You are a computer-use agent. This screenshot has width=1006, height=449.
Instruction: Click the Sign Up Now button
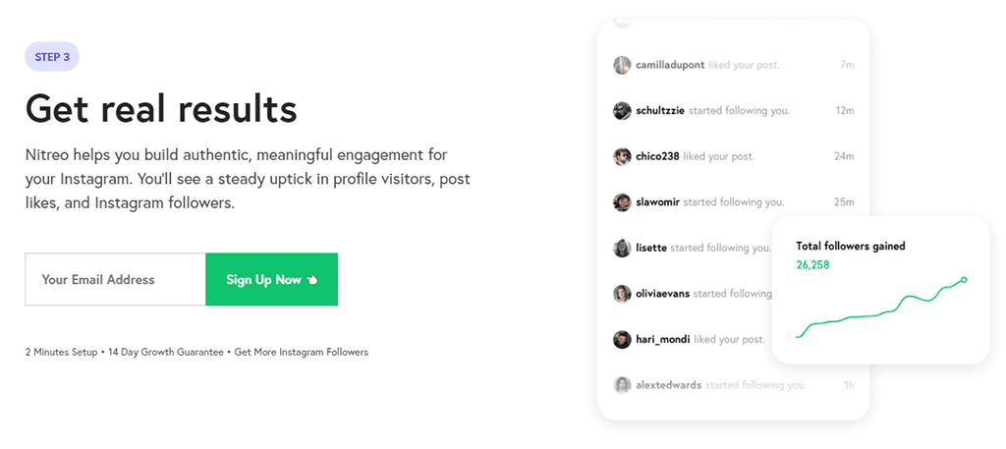click(271, 280)
